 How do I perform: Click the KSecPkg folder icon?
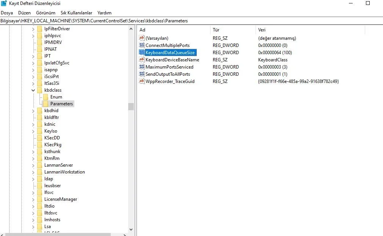39,145
